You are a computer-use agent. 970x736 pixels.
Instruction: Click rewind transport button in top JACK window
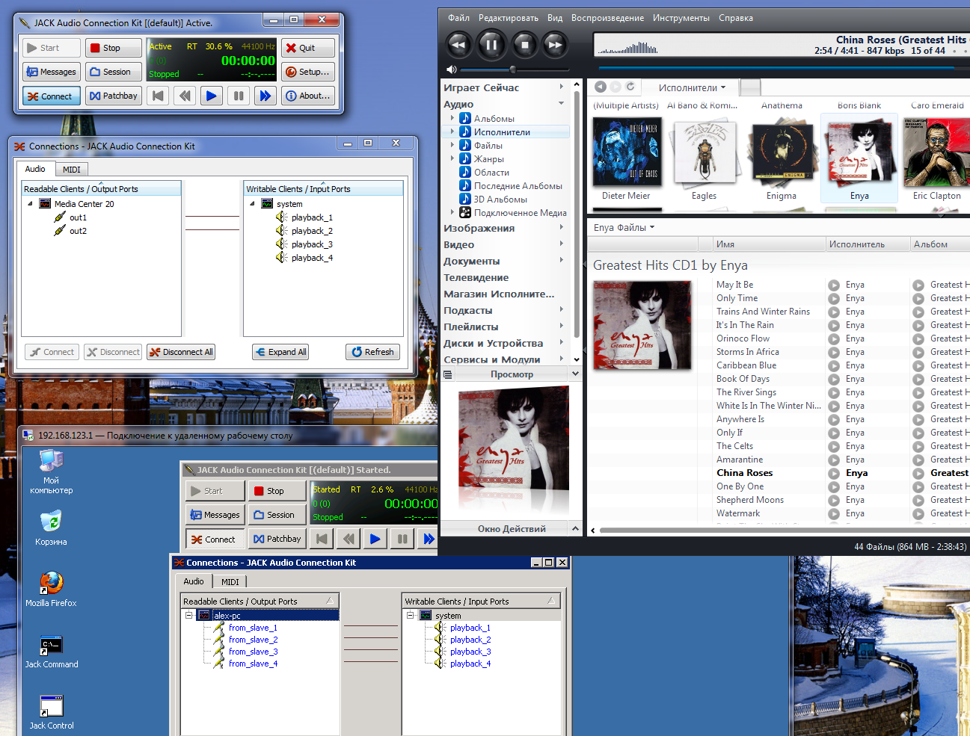[185, 96]
